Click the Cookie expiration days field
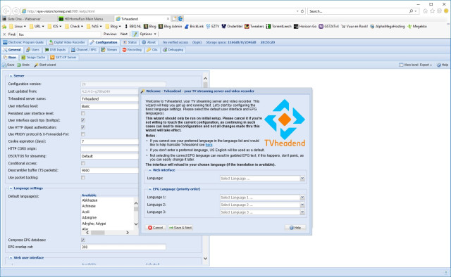The image size is (451, 277). pos(110,141)
